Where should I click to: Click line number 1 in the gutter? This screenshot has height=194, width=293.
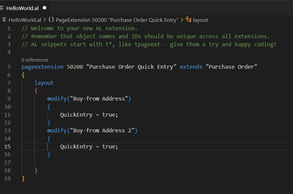pyautogui.click(x=9, y=29)
